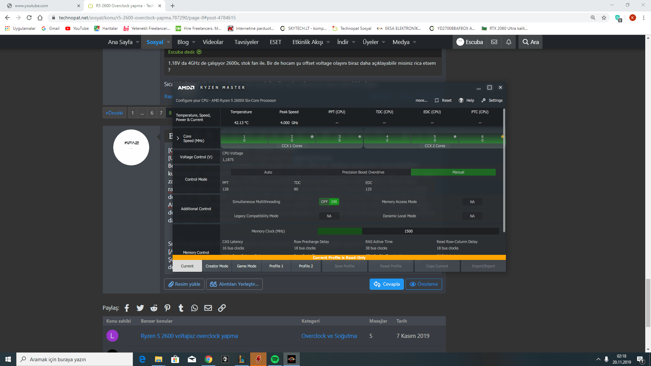Click the Reset icon in Ryzen Master
The width and height of the screenshot is (651, 366).
point(437,100)
